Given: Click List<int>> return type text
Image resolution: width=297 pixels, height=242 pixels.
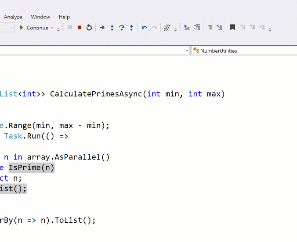Looking at the screenshot, I should click(23, 94).
